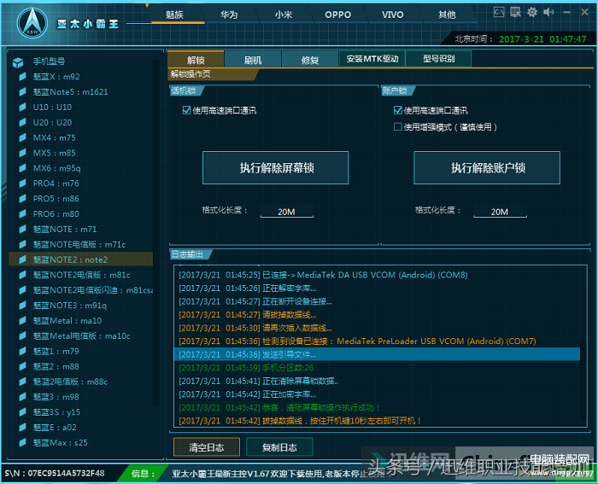Click the flag icon for MX6 : m95q
Screen dimensions: 598x484
click(x=22, y=168)
